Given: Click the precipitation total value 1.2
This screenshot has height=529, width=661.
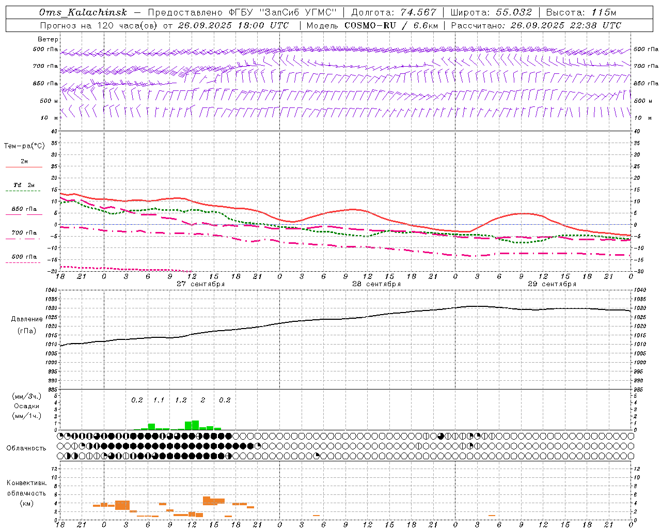Looking at the screenshot, I should tap(181, 400).
